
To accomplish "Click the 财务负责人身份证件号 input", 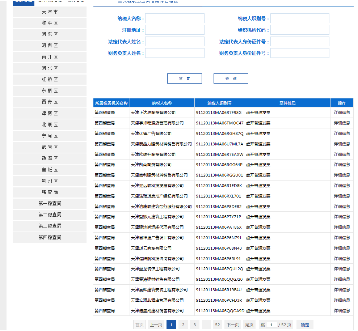I will pyautogui.click(x=300, y=53).
